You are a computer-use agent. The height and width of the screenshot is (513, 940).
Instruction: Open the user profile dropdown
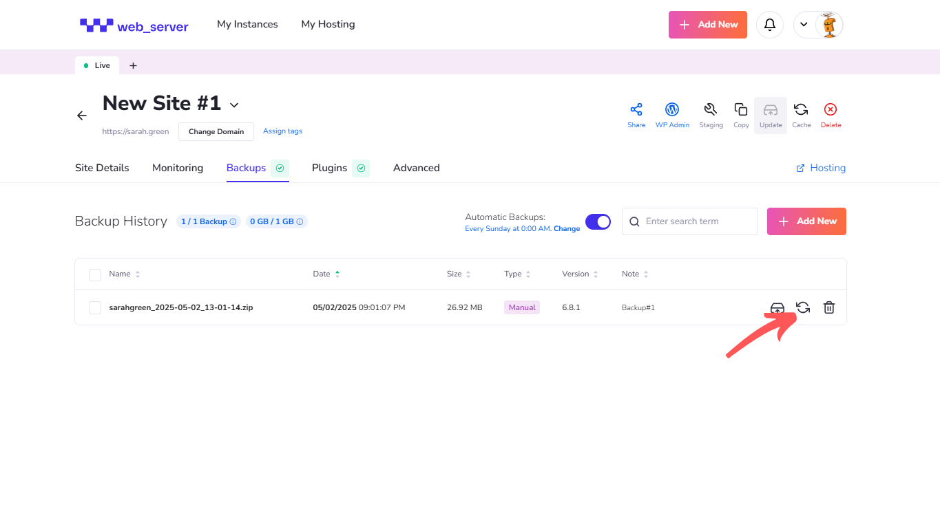pos(818,25)
